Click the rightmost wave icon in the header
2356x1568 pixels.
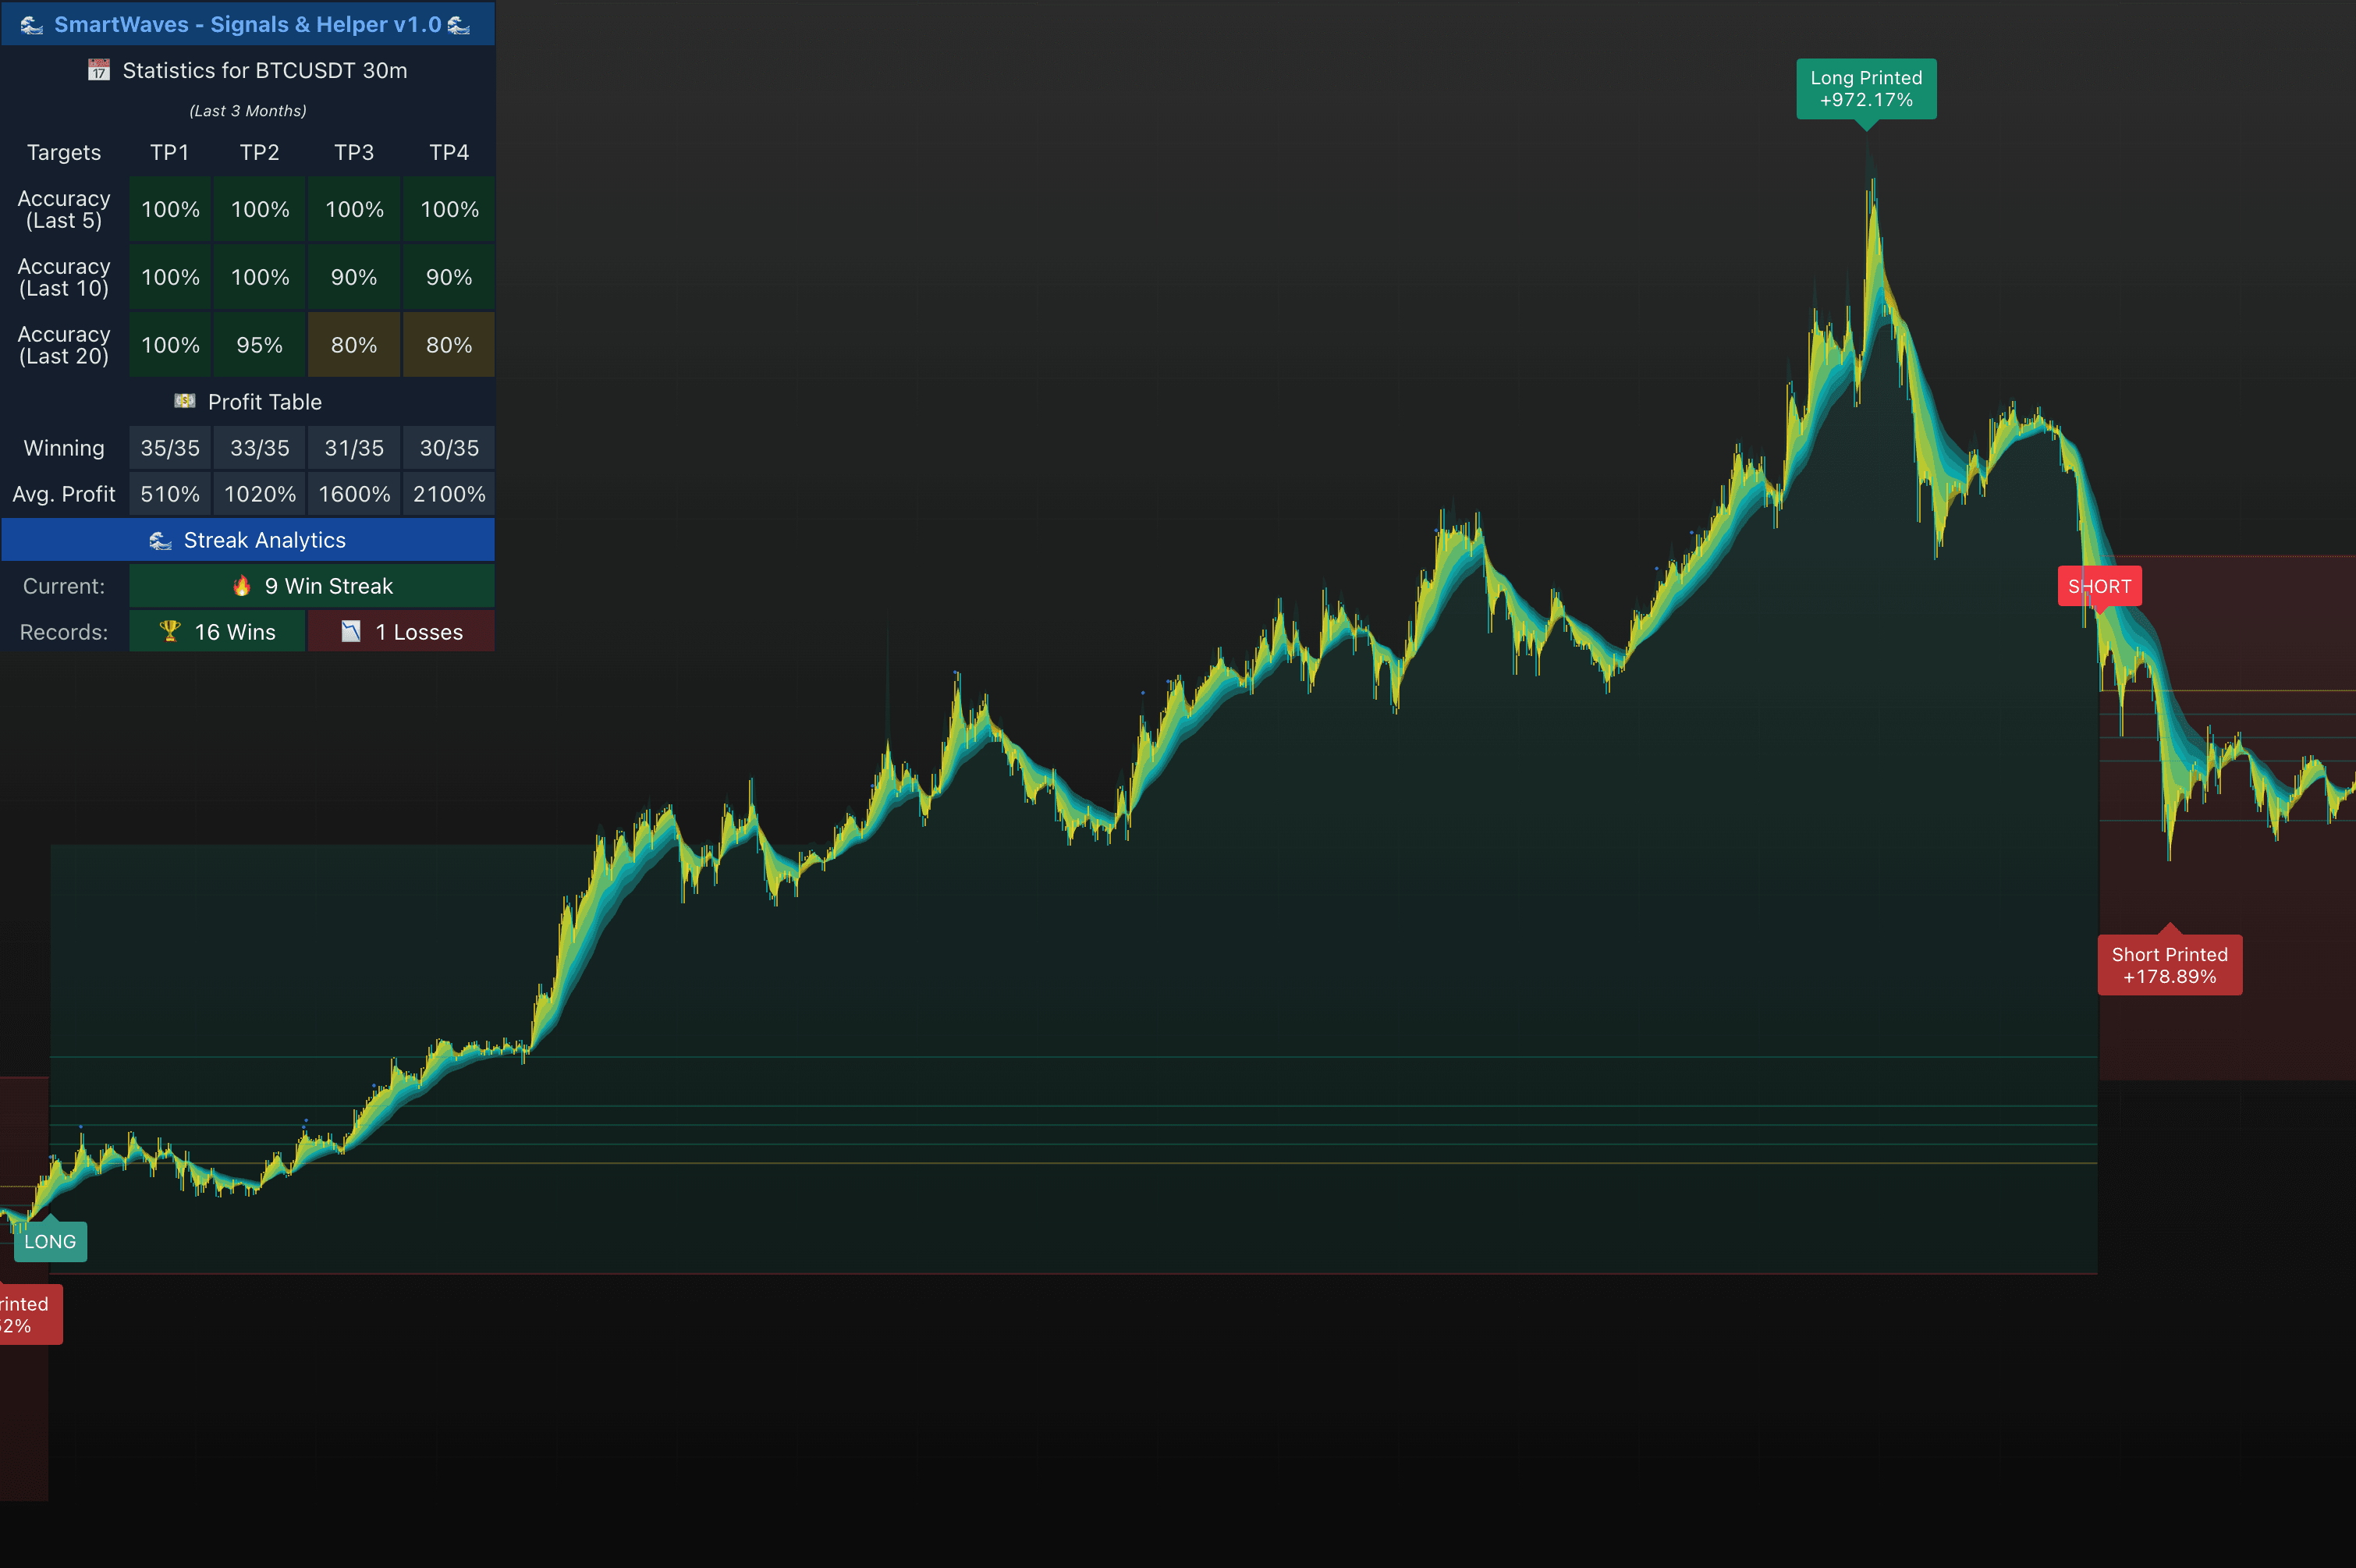459,24
